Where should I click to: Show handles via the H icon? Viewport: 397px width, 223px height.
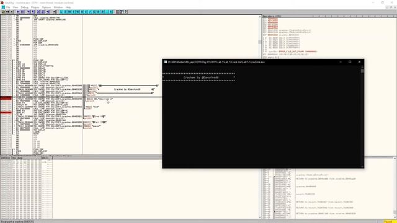point(81,12)
